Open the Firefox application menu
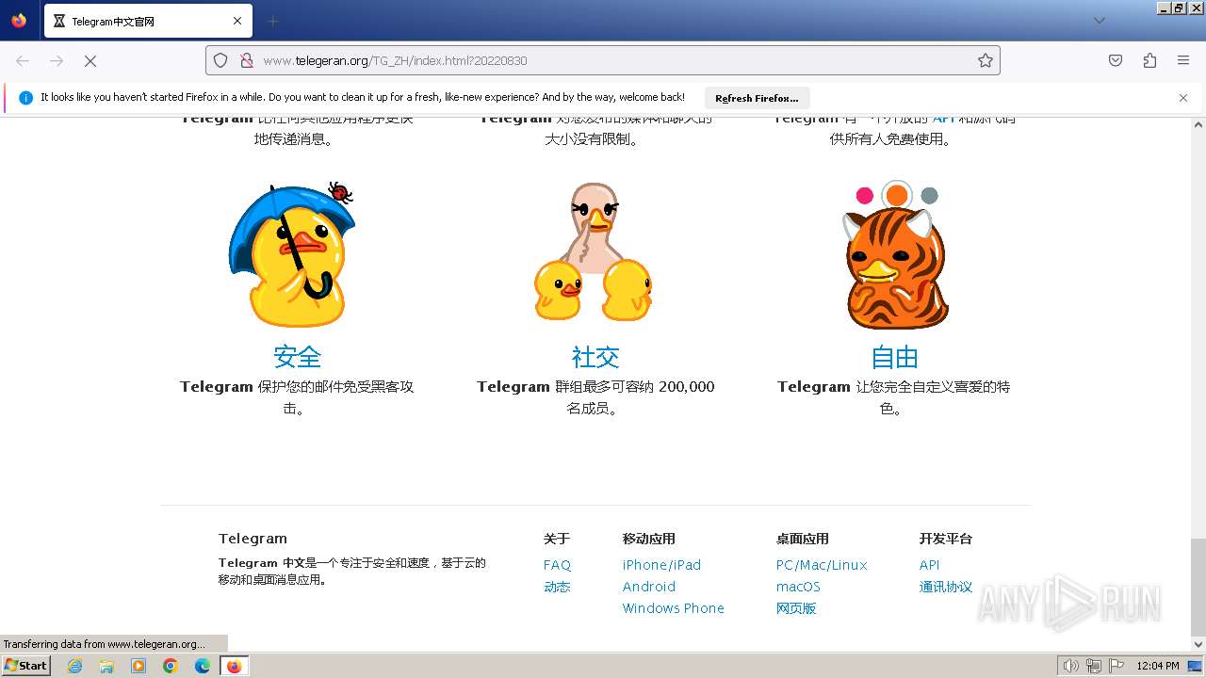1206x678 pixels. 1183,60
